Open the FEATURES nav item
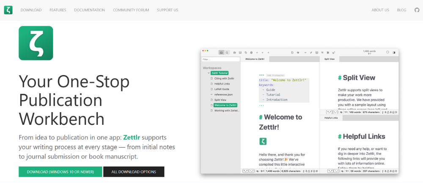Image resolution: width=423 pixels, height=183 pixels. coord(58,10)
